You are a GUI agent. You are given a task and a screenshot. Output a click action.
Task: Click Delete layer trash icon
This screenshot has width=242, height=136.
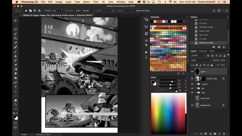[224, 134]
